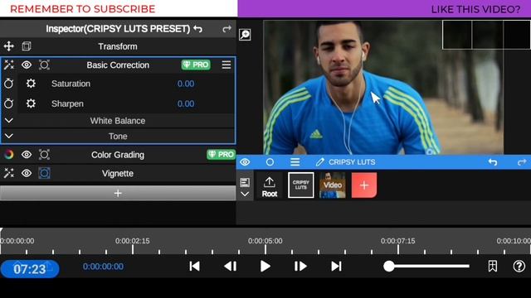Tap the magic wand icon on Vignette

click(9, 173)
